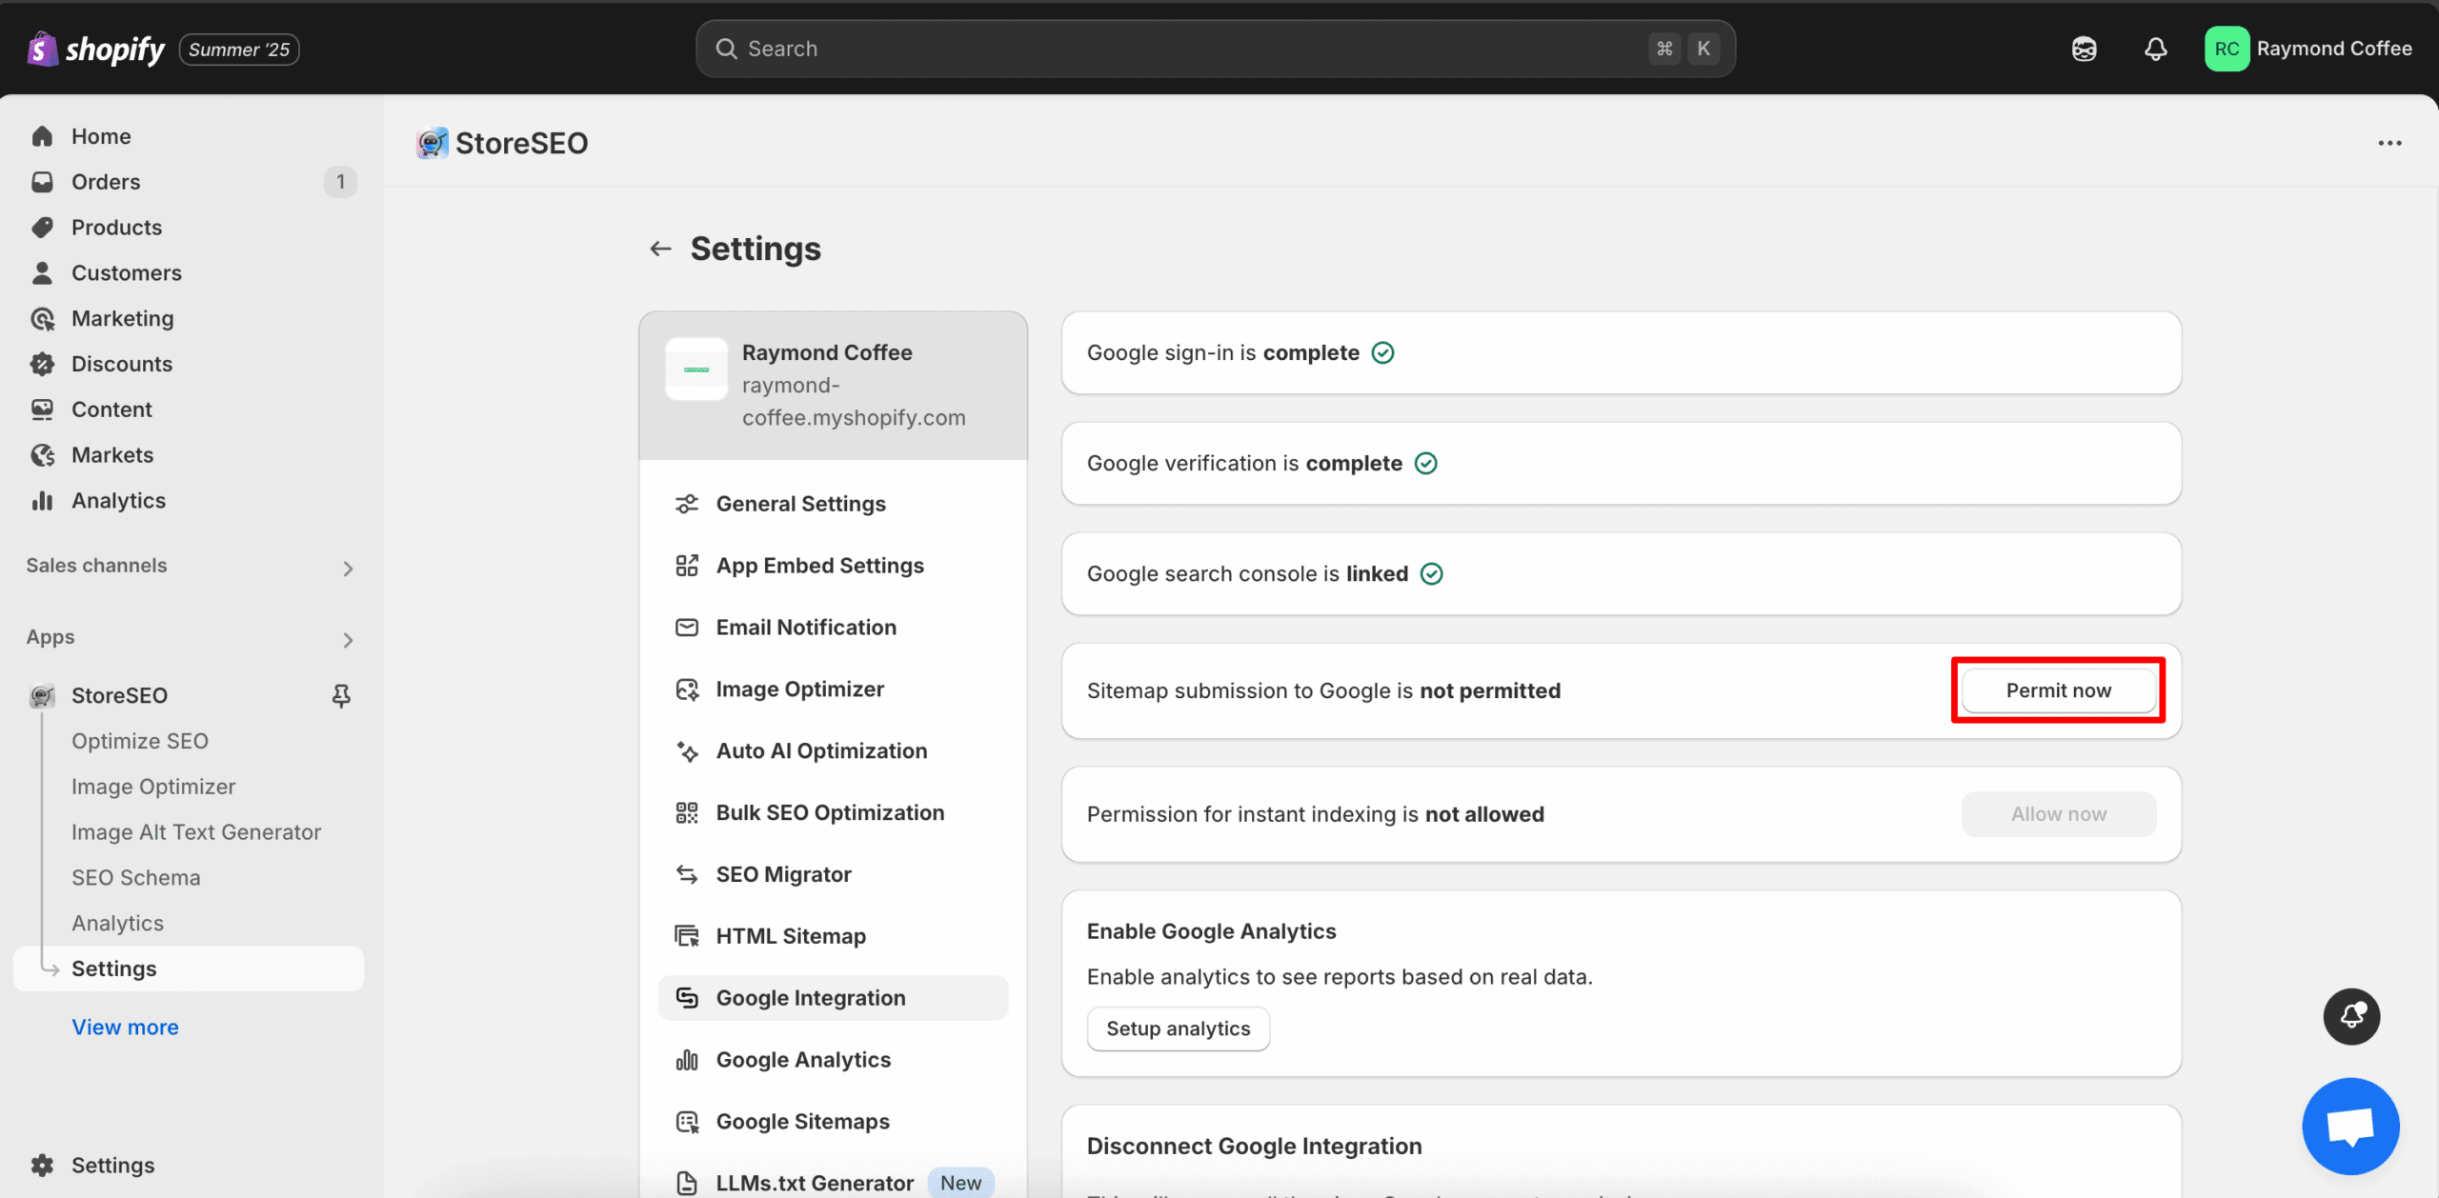Click the General Settings sliders icon

tap(687, 504)
